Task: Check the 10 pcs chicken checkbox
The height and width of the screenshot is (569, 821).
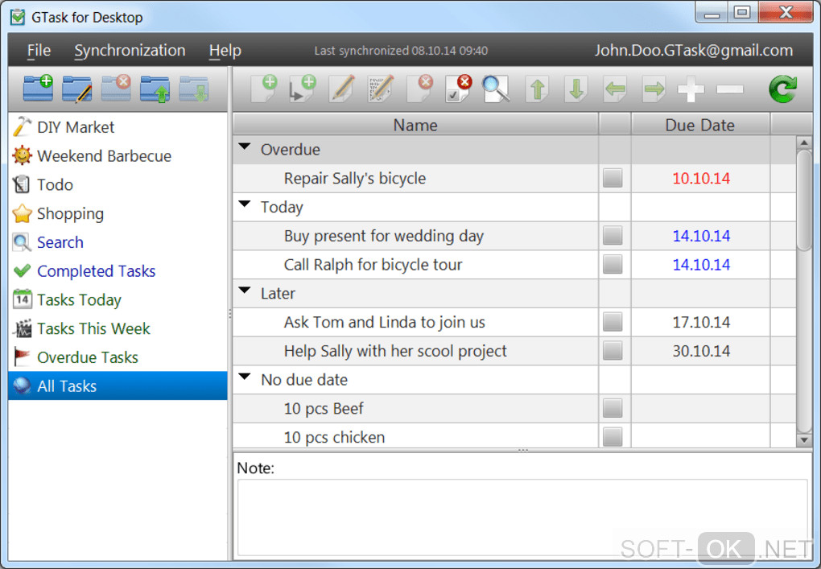Action: point(613,437)
